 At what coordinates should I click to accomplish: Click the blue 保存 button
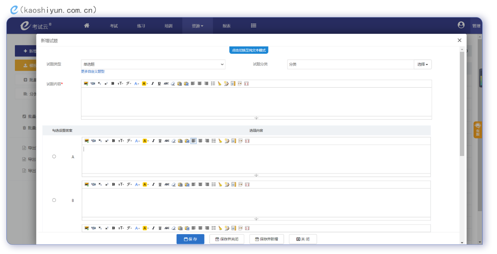(x=190, y=239)
